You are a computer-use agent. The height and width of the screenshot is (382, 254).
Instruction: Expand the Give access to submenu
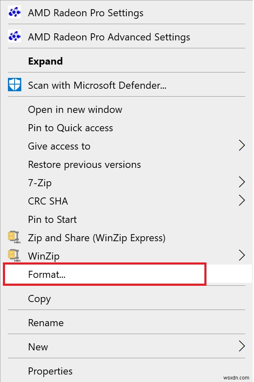242,145
